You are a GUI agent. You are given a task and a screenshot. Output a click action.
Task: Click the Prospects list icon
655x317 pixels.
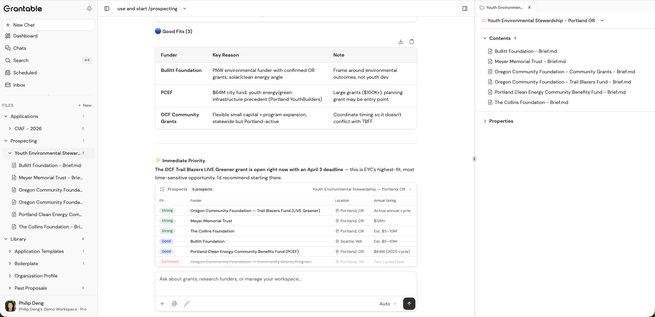click(162, 189)
